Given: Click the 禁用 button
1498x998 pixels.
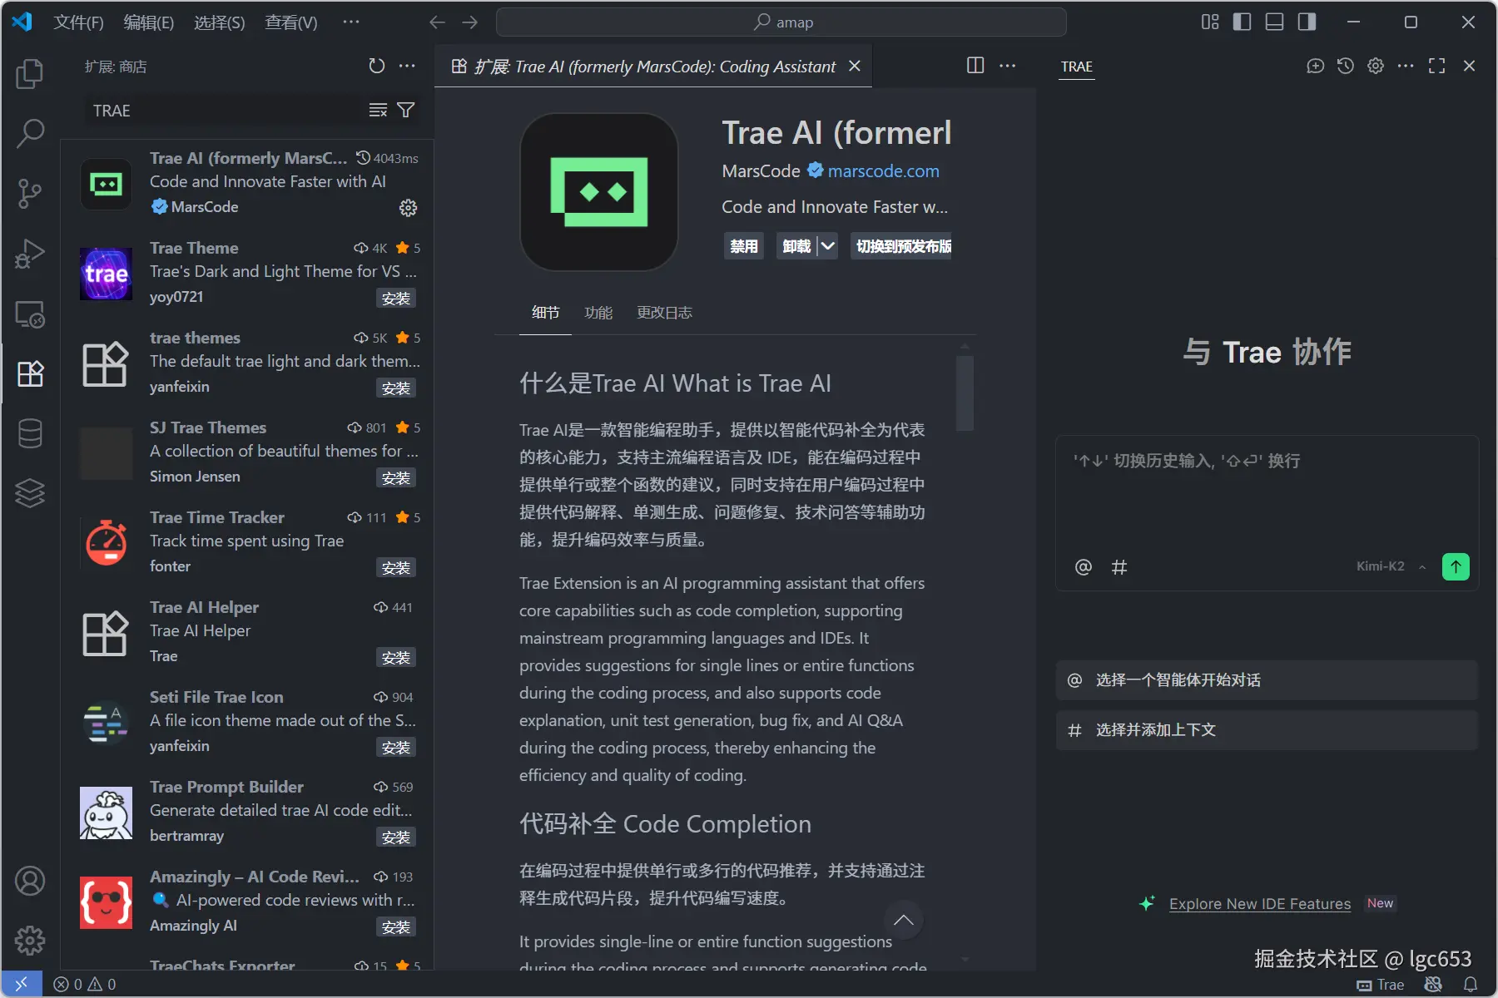Looking at the screenshot, I should click(744, 246).
